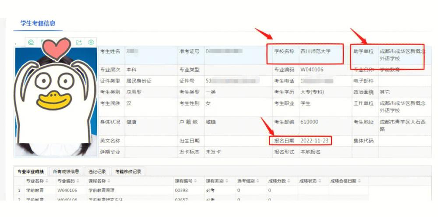Click the 户籍地 value 城镇
438x219 pixels.
pos(211,122)
